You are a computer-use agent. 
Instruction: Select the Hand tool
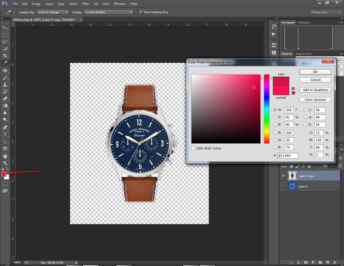[5, 156]
